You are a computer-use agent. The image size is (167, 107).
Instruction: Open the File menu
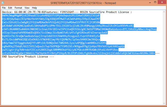click(4, 8)
